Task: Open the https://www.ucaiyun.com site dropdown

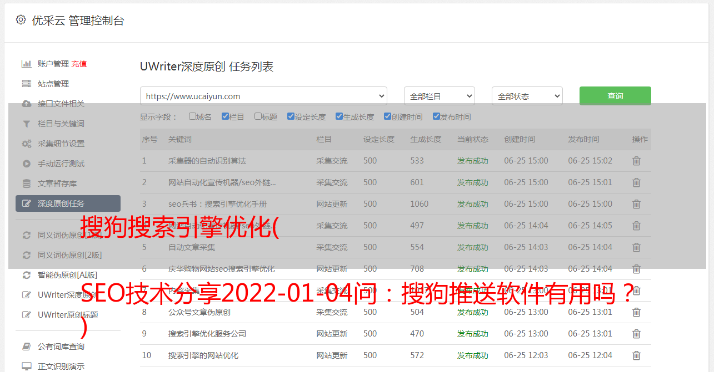Action: click(263, 96)
